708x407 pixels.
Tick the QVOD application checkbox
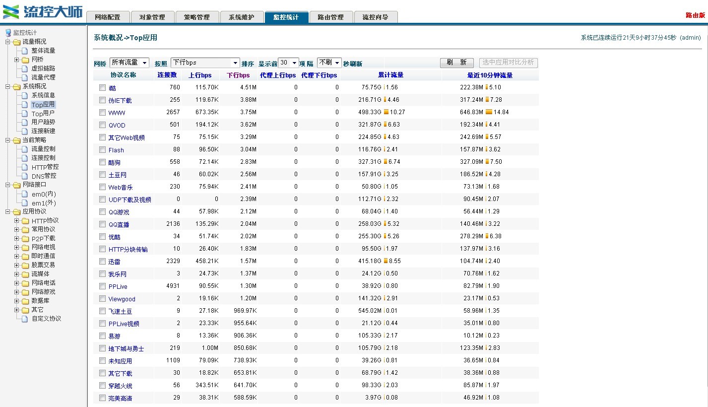(102, 125)
